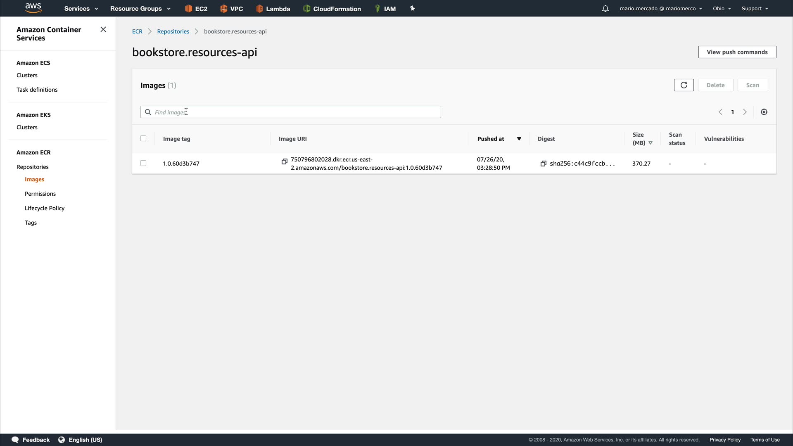The width and height of the screenshot is (793, 446).
Task: Click View push commands button
Action: click(737, 52)
